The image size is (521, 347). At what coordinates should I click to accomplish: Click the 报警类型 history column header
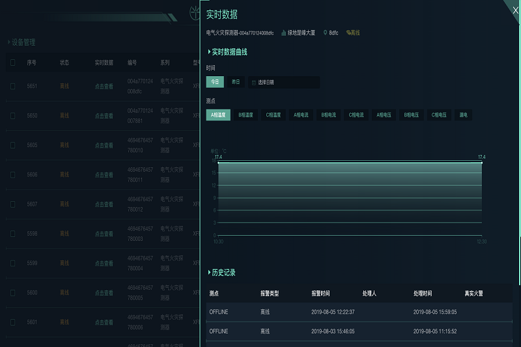pyautogui.click(x=270, y=293)
